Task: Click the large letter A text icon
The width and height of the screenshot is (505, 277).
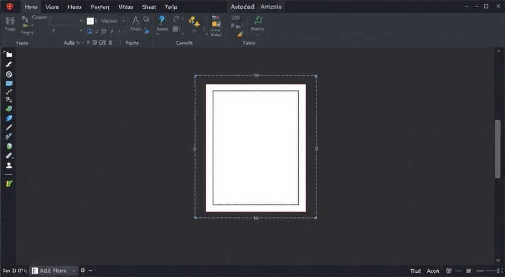Action: (136, 20)
